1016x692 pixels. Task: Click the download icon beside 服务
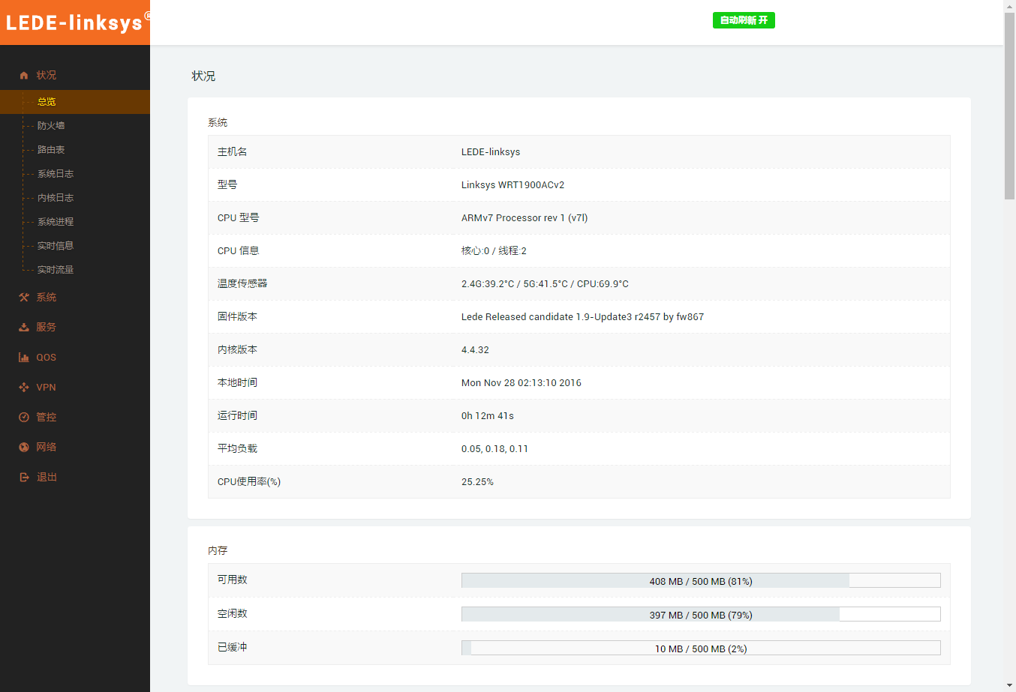coord(24,328)
